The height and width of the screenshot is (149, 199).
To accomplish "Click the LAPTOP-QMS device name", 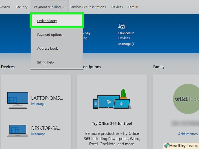I will coord(47,98).
